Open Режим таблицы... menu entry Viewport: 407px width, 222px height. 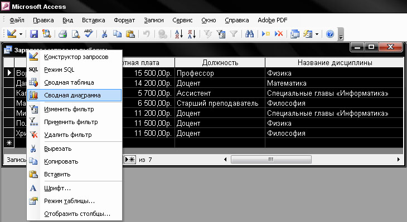coord(74,201)
